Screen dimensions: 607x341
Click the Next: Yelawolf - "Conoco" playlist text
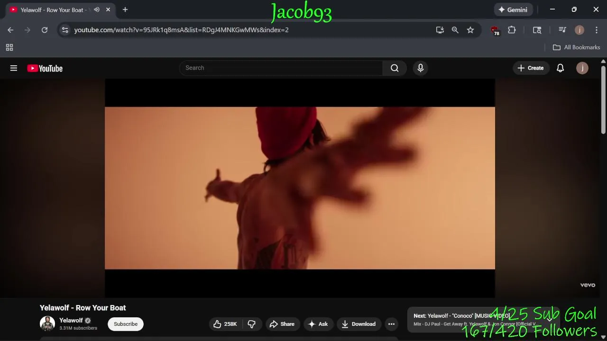tap(461, 316)
